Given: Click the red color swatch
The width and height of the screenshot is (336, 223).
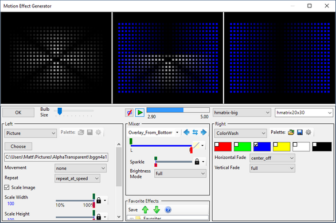Looking at the screenshot, I should pyautogui.click(x=223, y=147).
